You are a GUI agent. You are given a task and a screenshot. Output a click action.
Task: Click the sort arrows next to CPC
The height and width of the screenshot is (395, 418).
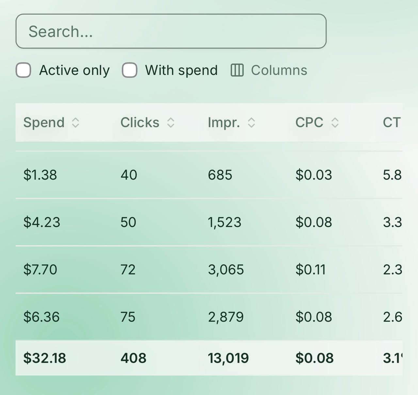coord(335,123)
